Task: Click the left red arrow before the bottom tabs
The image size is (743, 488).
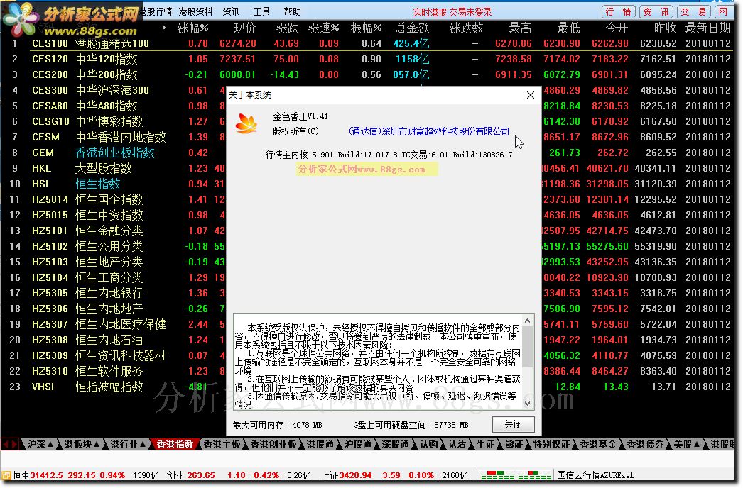Action: pos(6,445)
